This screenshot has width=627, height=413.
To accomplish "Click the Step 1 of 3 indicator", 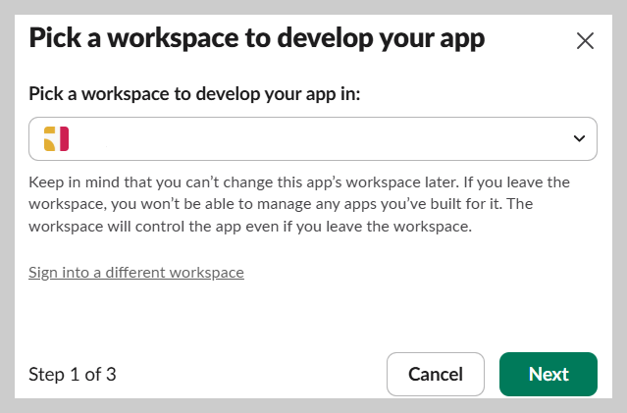I will click(73, 375).
